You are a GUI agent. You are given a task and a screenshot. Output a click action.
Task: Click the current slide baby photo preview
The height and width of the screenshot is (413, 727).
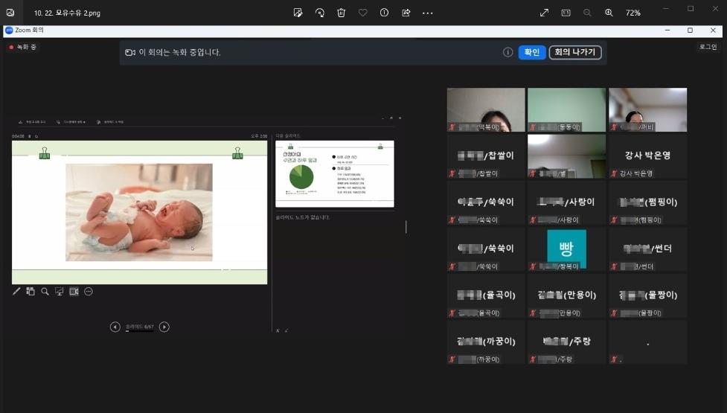tap(139, 212)
